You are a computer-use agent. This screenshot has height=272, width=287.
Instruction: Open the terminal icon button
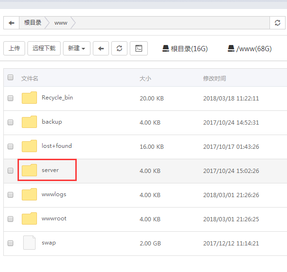coord(139,48)
